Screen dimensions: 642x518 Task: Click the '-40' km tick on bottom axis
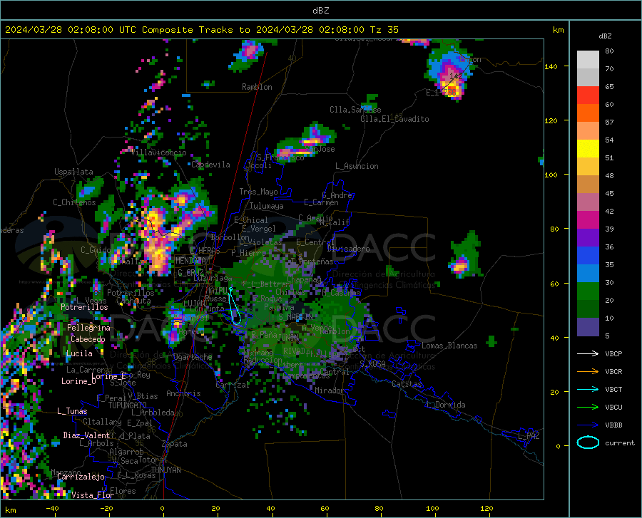[x=52, y=509]
